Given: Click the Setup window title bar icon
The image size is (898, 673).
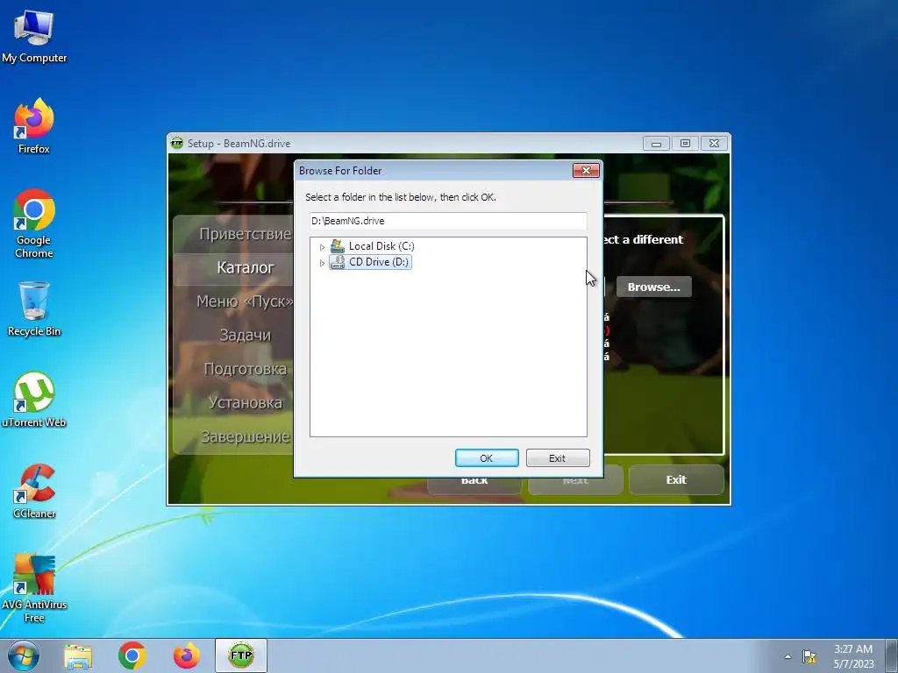Looking at the screenshot, I should pos(177,143).
